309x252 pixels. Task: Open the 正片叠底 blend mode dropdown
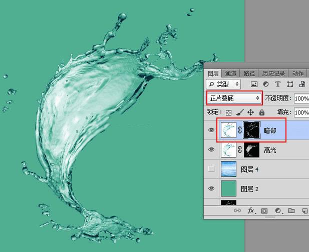[234, 98]
